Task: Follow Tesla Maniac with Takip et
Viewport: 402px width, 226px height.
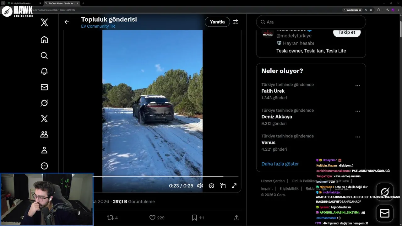Action: (347, 32)
